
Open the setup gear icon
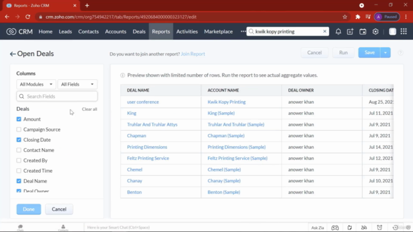pyautogui.click(x=376, y=32)
